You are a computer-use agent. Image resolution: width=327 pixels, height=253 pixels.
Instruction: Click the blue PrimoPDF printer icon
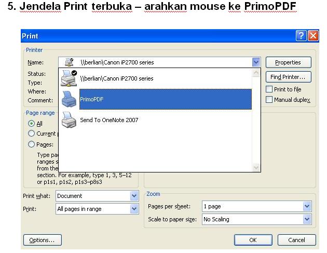pyautogui.click(x=69, y=99)
